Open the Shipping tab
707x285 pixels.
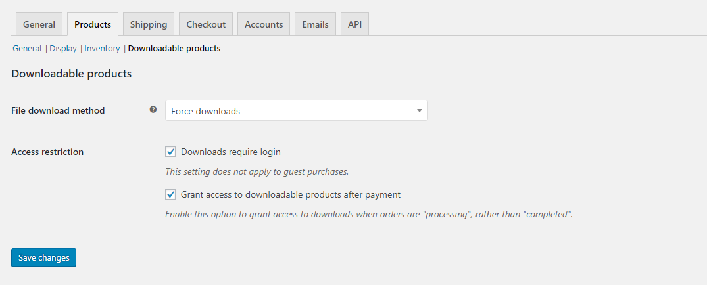(149, 24)
